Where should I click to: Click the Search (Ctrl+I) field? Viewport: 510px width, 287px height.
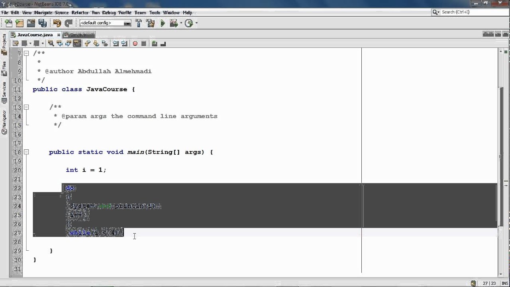(x=470, y=12)
